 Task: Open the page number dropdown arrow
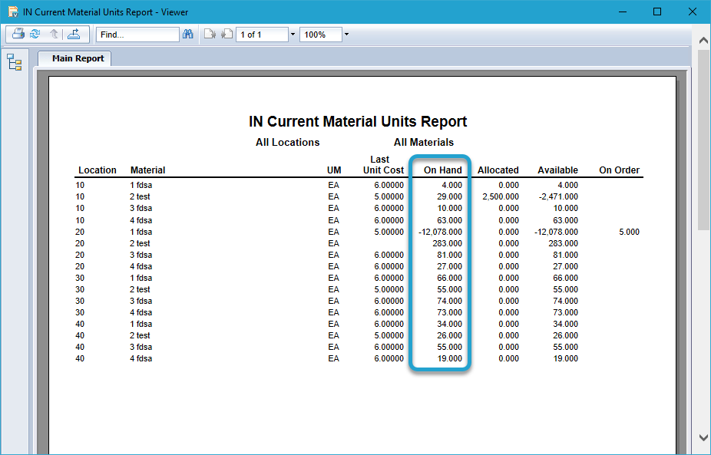(293, 35)
